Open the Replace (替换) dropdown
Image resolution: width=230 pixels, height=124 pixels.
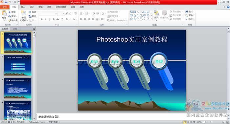190,15
